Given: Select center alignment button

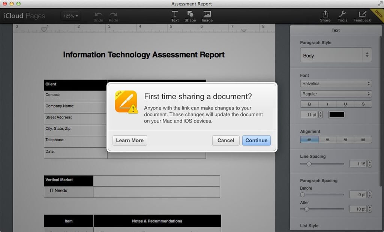Looking at the screenshot, I should (x=327, y=139).
